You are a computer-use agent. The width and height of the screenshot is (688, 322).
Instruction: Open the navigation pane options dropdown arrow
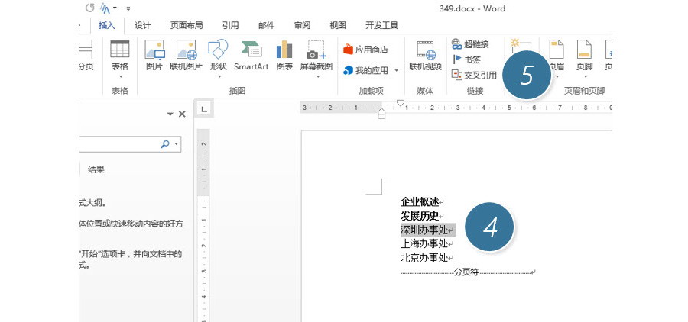point(170,114)
